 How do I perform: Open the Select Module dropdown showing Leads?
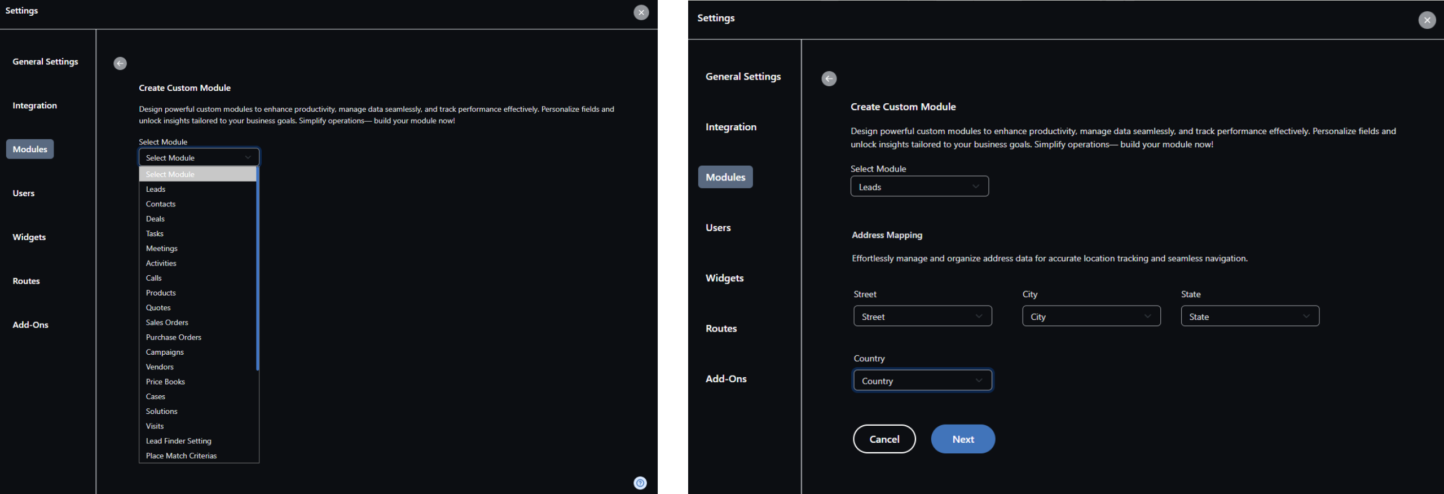919,187
